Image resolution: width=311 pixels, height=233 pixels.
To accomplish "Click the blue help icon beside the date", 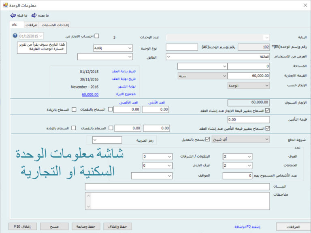I will pos(15,36).
